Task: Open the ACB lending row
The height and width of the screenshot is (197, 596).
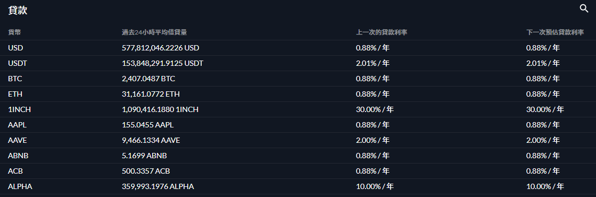Action: (298, 171)
